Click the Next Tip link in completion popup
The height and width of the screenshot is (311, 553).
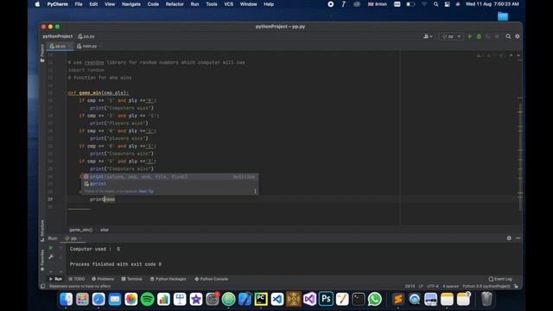146,191
